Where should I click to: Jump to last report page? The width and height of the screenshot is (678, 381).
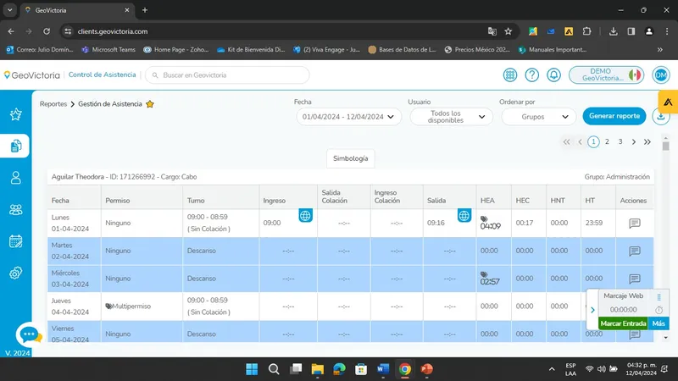tap(647, 141)
